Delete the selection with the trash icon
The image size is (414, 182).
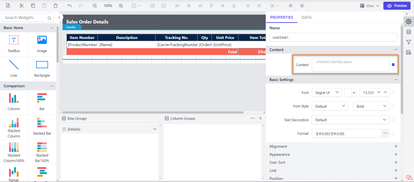[55, 6]
